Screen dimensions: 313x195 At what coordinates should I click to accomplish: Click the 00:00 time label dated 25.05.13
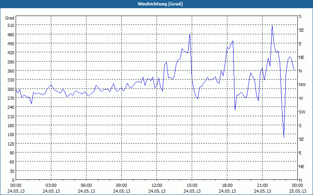[297, 186]
